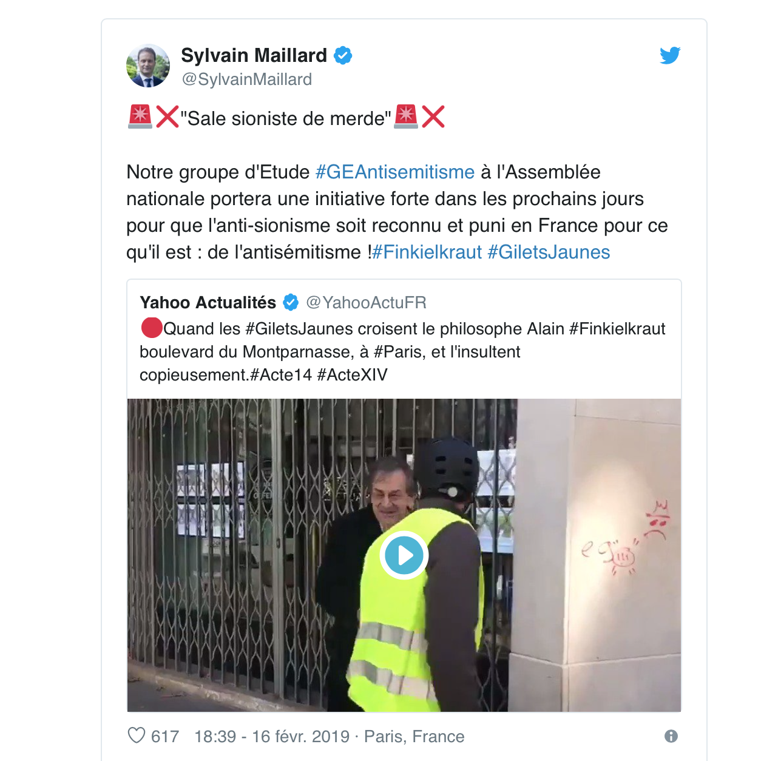The image size is (761, 761).
Task: Open the #GEAntisemitisme hashtag link
Action: [x=395, y=172]
